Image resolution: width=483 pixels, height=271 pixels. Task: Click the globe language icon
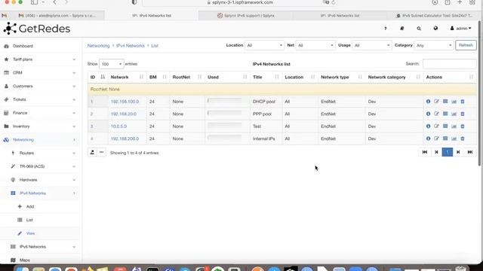tap(435, 29)
